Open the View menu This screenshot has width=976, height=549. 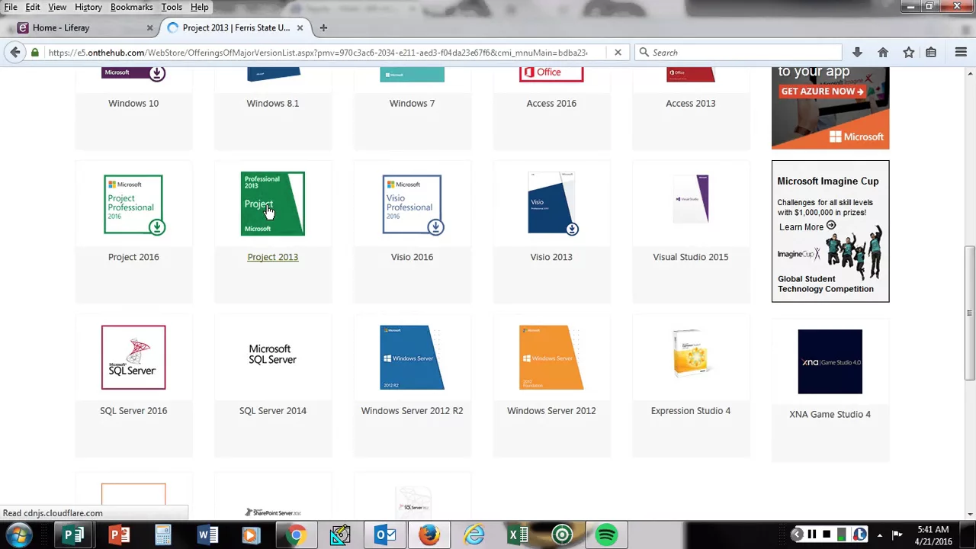pyautogui.click(x=57, y=7)
